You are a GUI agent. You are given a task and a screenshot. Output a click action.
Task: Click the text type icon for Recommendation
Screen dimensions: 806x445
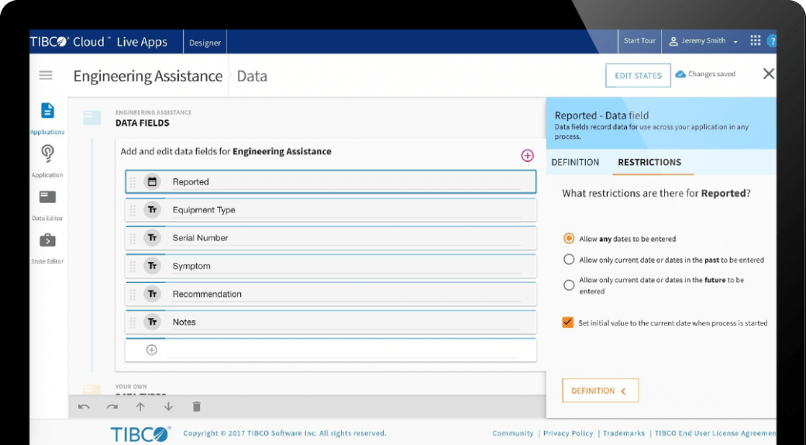click(x=152, y=294)
